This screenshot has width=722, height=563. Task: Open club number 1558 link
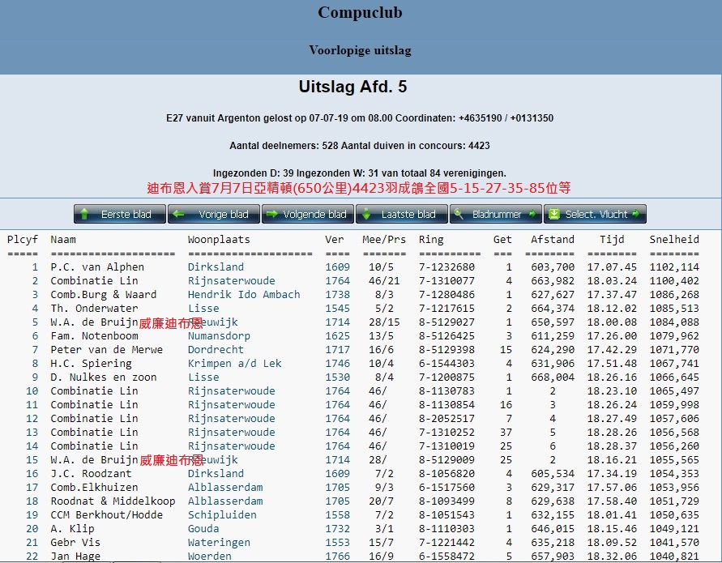pyautogui.click(x=338, y=515)
